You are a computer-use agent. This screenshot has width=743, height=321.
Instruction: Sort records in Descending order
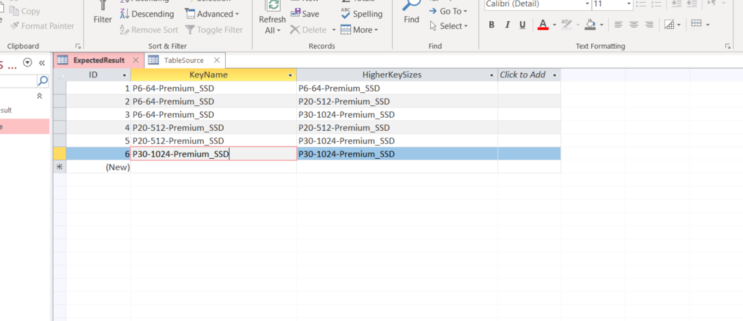point(147,14)
